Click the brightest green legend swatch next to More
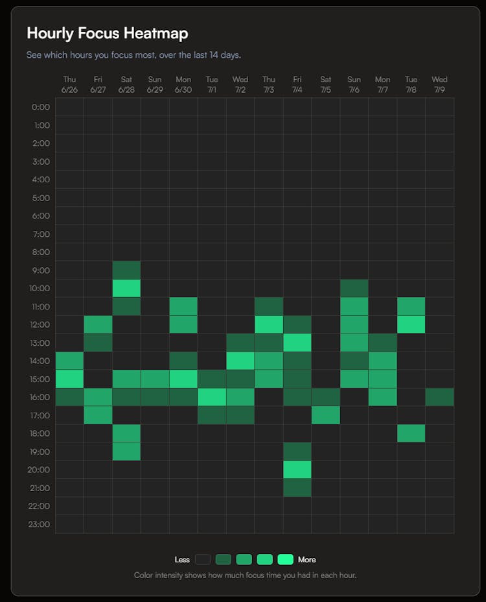The width and height of the screenshot is (486, 602). coord(285,559)
